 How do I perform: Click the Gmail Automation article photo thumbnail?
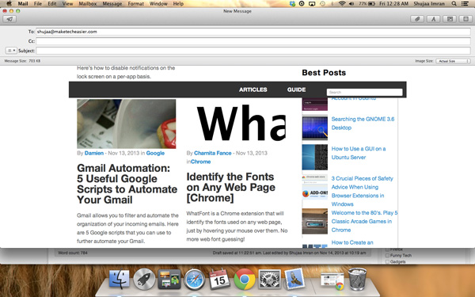[x=127, y=124]
